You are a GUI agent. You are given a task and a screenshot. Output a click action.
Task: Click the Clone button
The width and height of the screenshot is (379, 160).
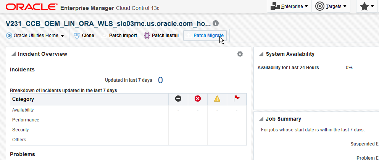tap(84, 36)
